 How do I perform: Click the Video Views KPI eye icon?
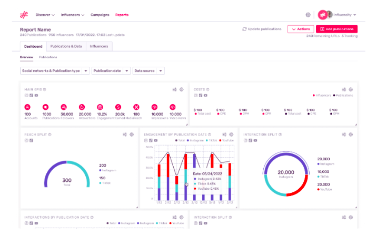[172, 107]
